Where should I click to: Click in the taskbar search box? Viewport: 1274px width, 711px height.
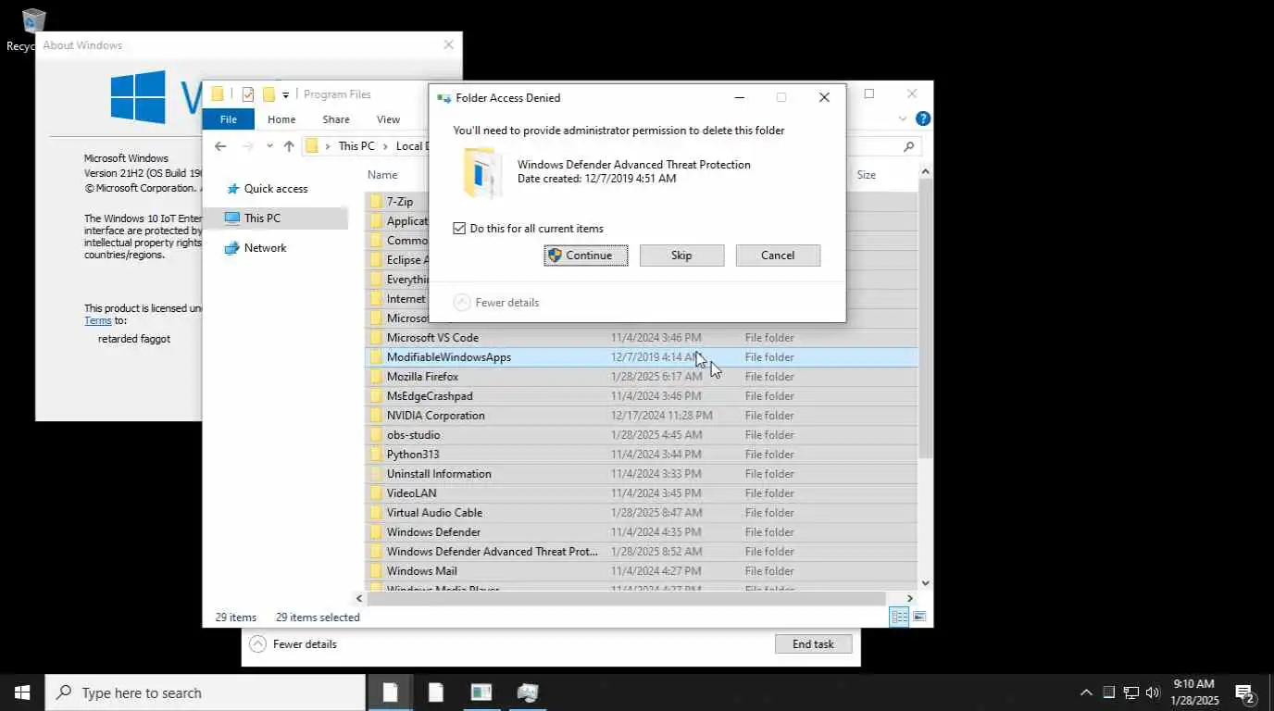point(206,692)
